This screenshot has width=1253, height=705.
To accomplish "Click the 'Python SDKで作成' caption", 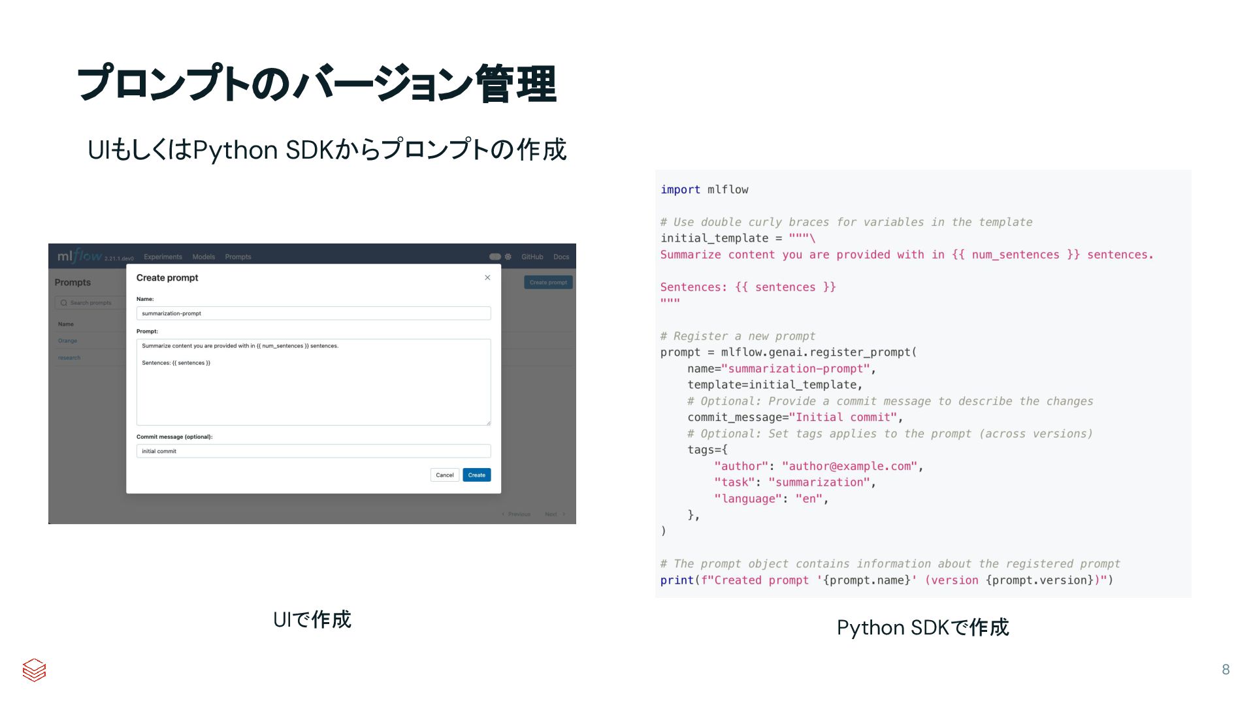I will pos(923,627).
